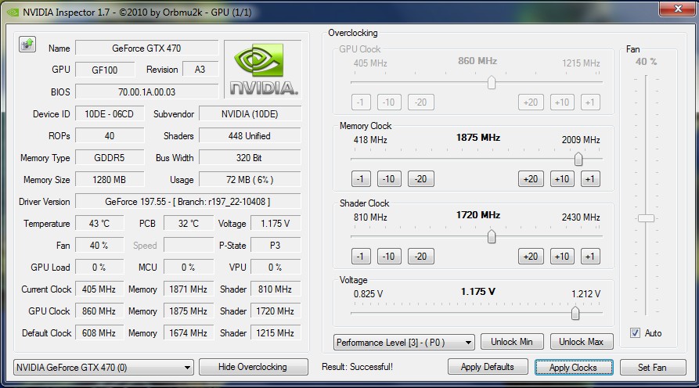Click the Temperature field 43 °C
The width and height of the screenshot is (699, 388).
click(99, 223)
